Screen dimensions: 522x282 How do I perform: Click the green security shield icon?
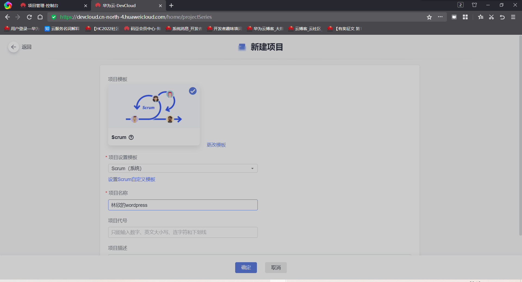54,17
